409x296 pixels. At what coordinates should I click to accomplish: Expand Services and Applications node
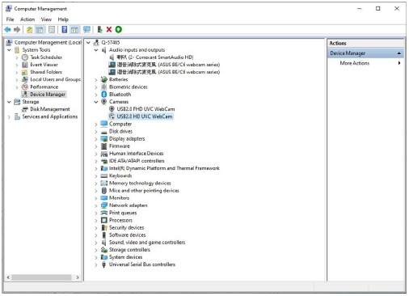click(9, 116)
